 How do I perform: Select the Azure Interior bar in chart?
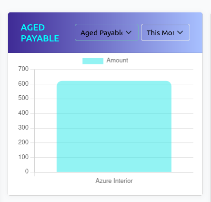click(114, 127)
